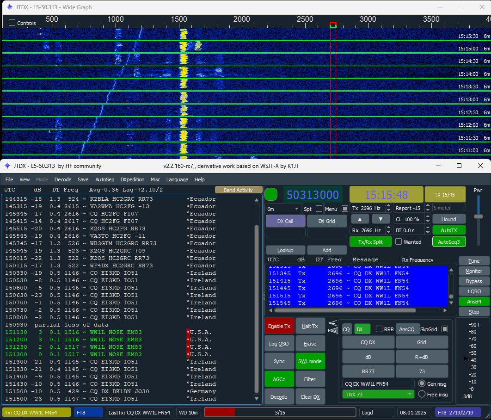This screenshot has height=420, width=491.
Task: Click the RR73 message button
Action: coord(368,371)
